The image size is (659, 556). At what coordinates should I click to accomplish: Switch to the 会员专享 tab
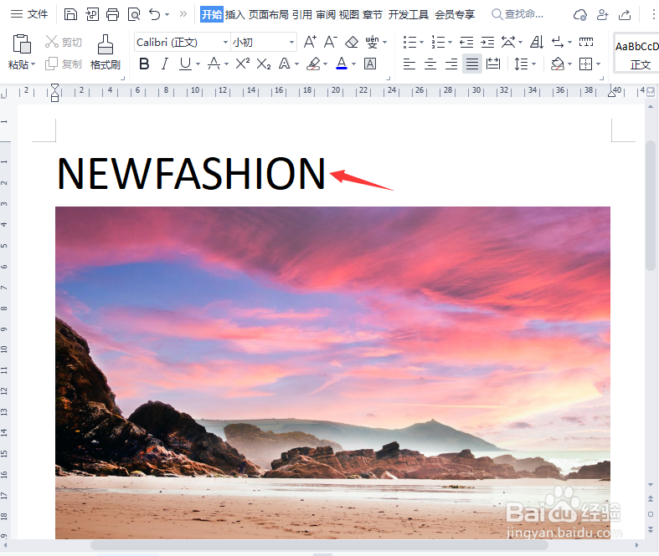[455, 15]
